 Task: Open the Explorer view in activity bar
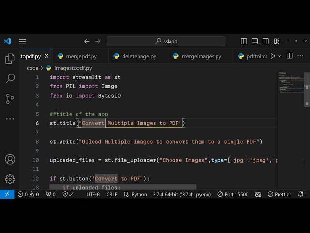tap(10, 59)
